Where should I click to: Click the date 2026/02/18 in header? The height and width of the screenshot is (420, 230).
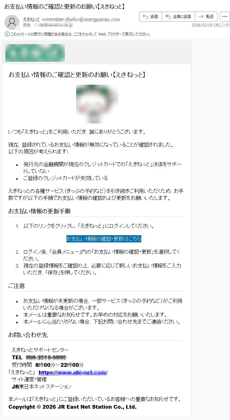tap(202, 25)
